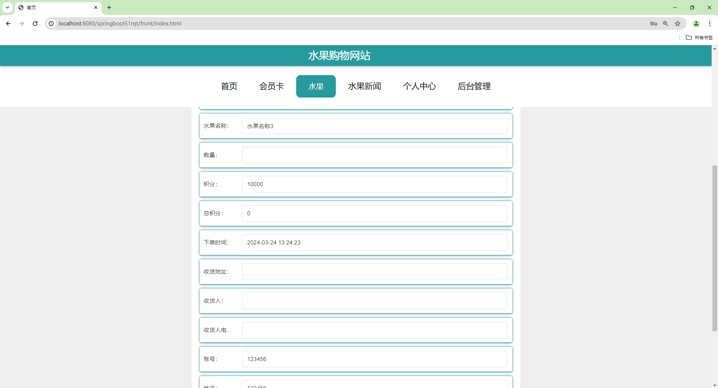
Task: Open the in-page search magnifier icon
Action: click(x=666, y=23)
